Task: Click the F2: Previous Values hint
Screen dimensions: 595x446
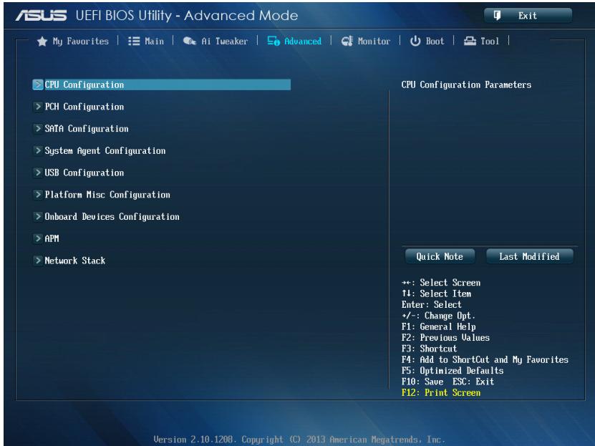Action: (x=445, y=337)
